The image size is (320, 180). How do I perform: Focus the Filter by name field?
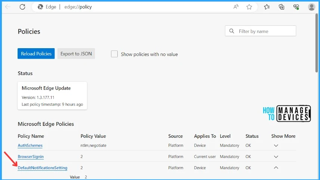click(x=261, y=31)
